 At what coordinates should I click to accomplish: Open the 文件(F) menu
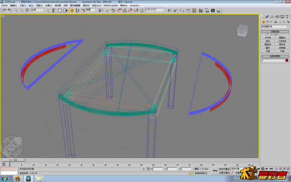coord(4,5)
